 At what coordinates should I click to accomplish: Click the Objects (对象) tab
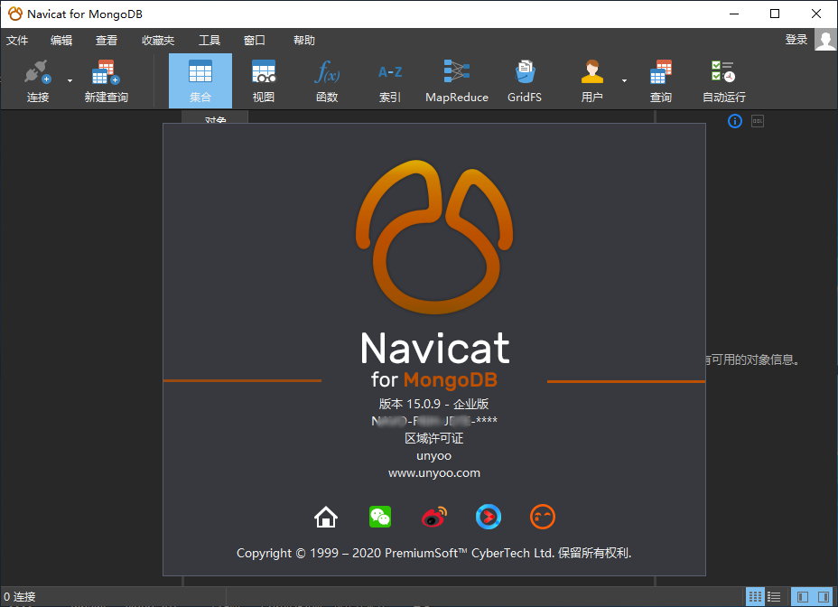coord(216,118)
